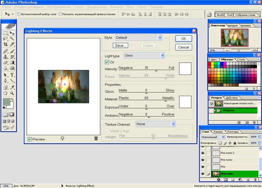Open the tool preset picker arrow in options bar
The image size is (262, 188).
click(13, 14)
